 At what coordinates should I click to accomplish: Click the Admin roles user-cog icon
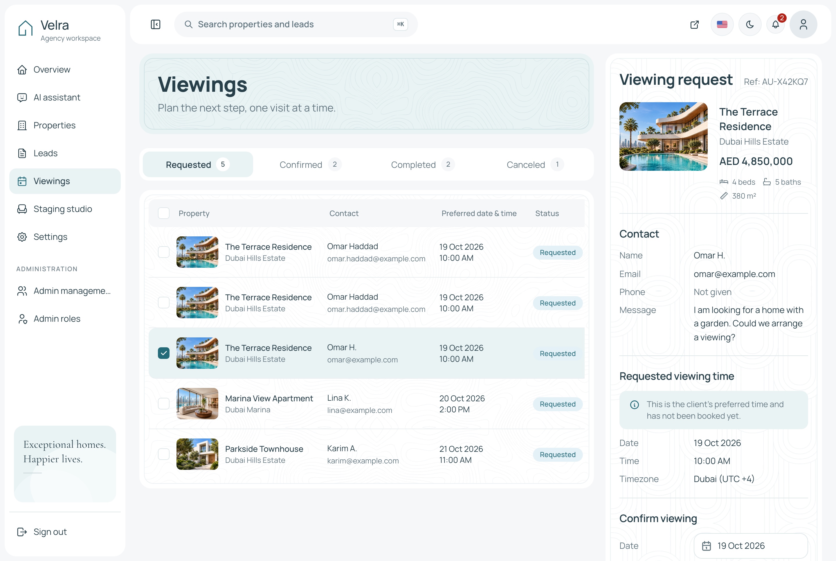[x=22, y=319]
